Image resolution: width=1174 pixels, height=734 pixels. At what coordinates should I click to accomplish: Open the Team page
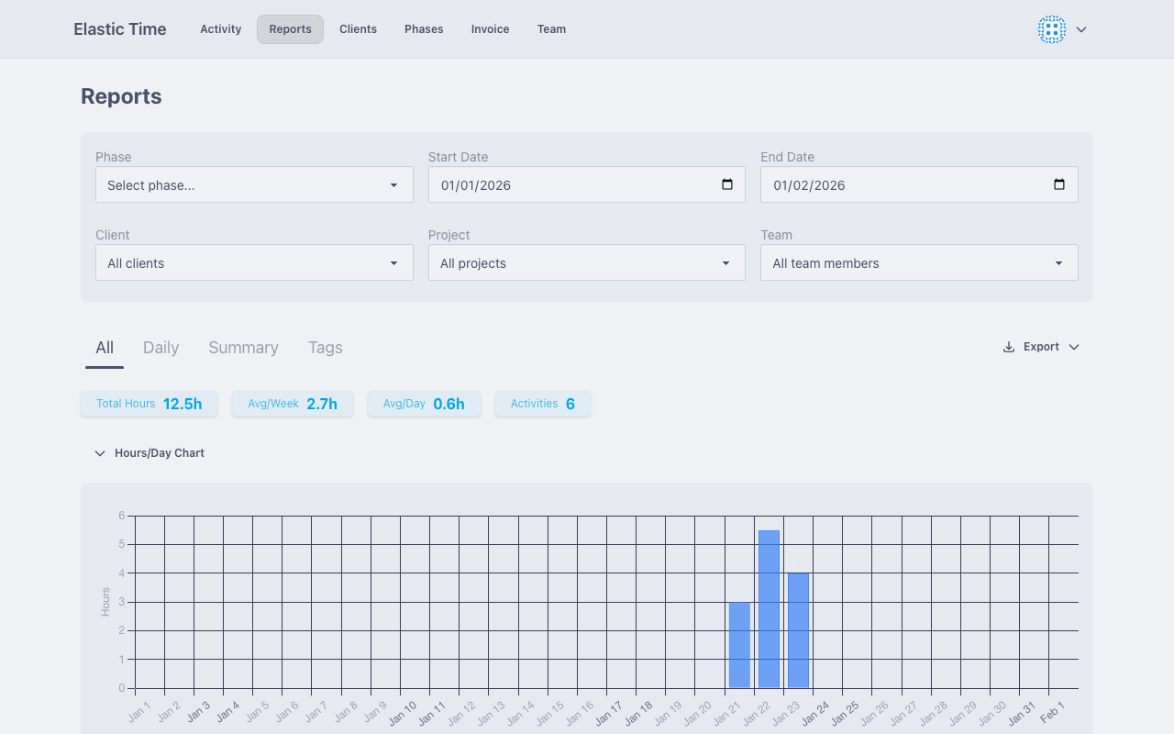tap(551, 28)
